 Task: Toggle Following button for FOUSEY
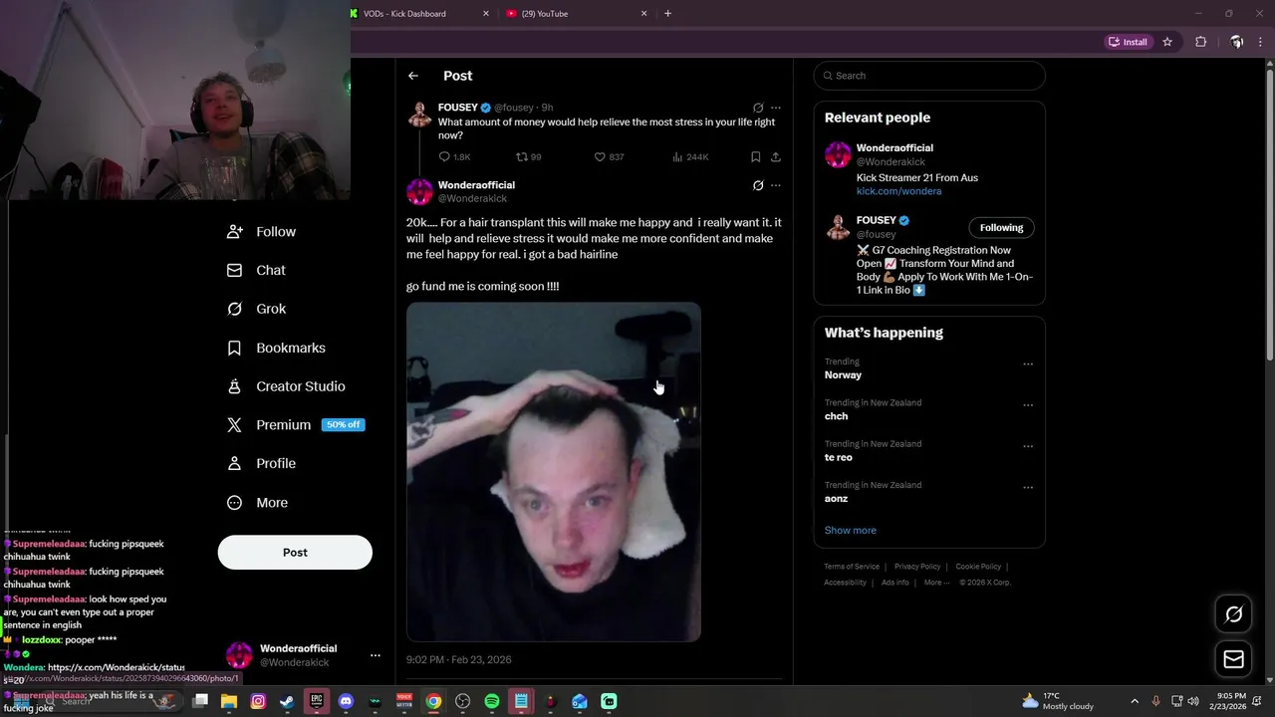pyautogui.click(x=1001, y=228)
